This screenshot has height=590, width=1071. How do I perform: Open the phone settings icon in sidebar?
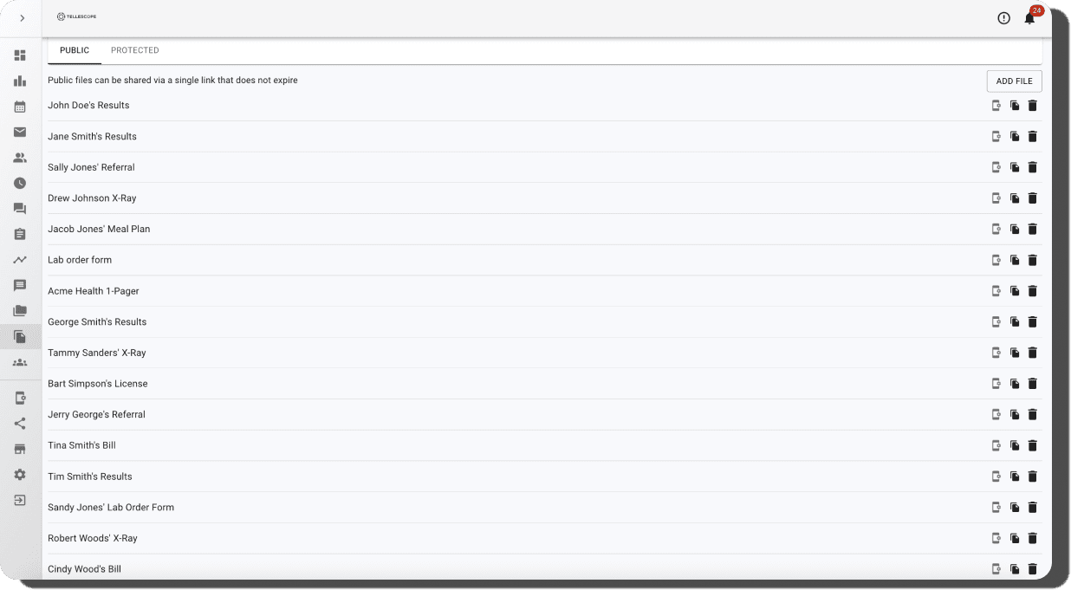pyautogui.click(x=20, y=399)
